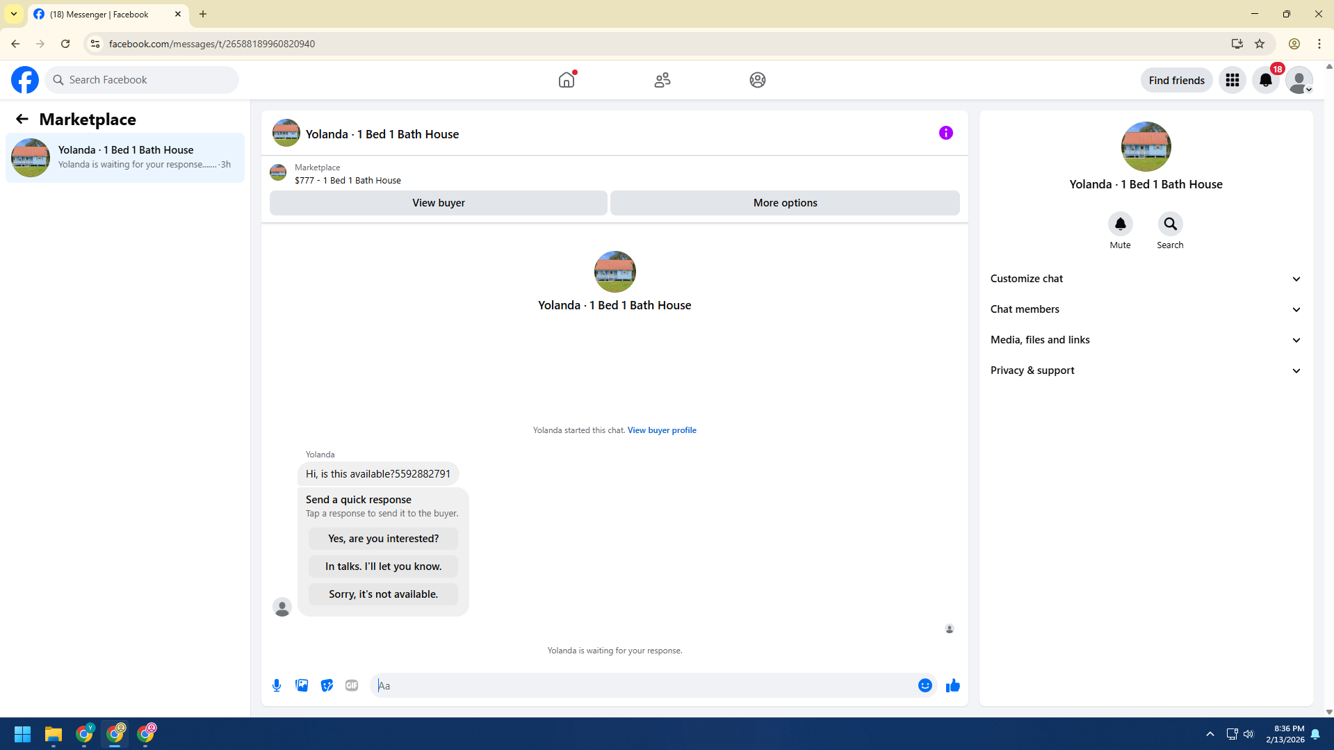Open the Friends icon in top navigation
1334x750 pixels.
662,80
